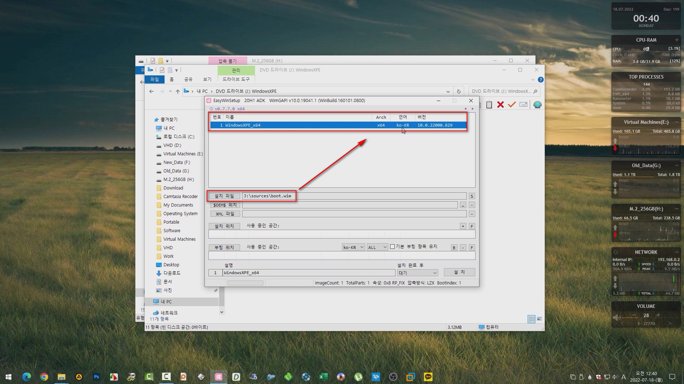Open the '드라이브 도구' ribbon tab
The width and height of the screenshot is (684, 384).
point(236,79)
